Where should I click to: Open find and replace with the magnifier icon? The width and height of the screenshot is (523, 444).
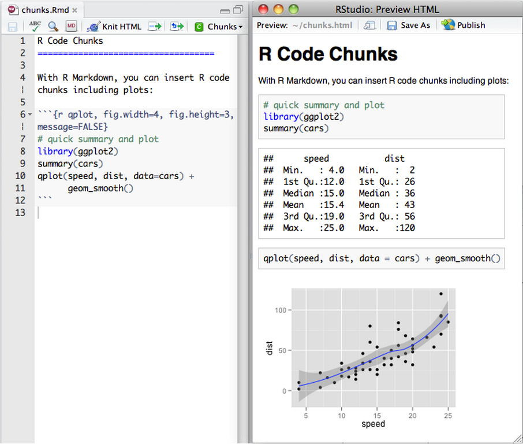(53, 27)
